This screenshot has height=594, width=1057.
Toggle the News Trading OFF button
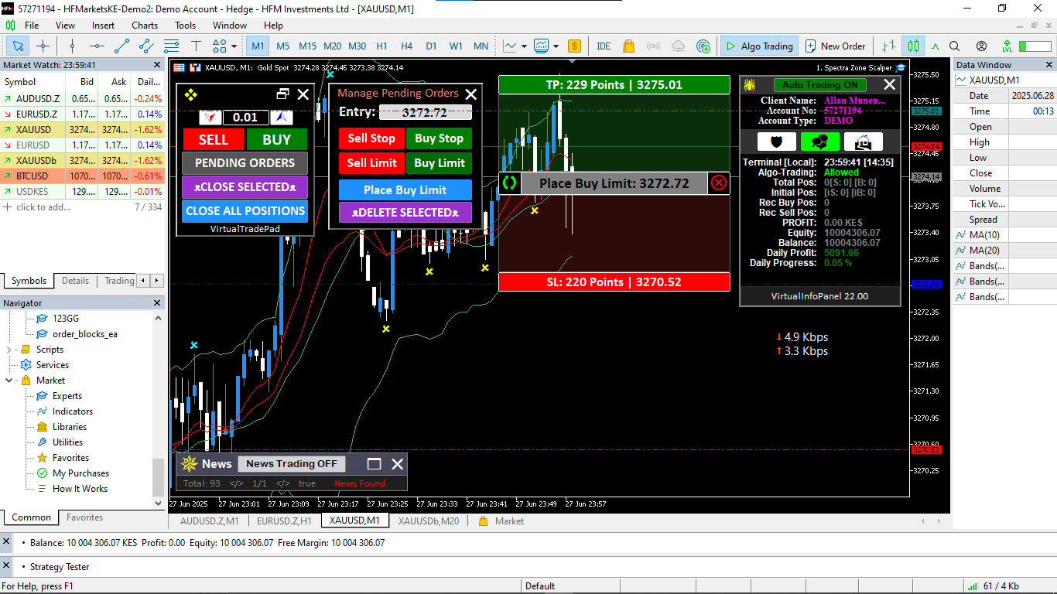292,464
